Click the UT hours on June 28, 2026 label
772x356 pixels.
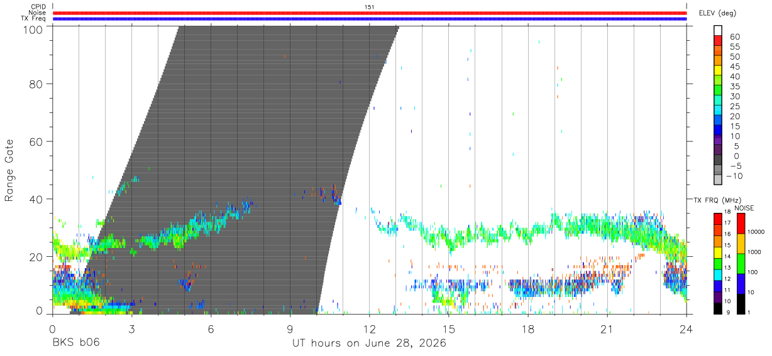(369, 343)
